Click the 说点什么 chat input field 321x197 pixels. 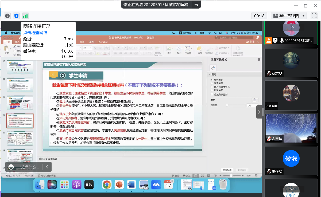[x=30, y=167]
